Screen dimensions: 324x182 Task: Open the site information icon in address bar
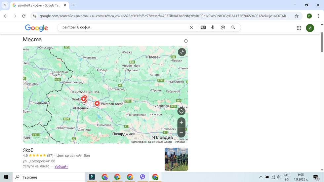click(35, 16)
